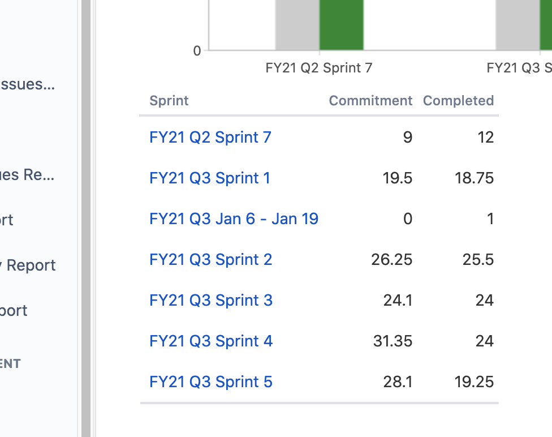Open the FY21 Q3 Sprint 3 link
552x437 pixels.
pyautogui.click(x=211, y=300)
